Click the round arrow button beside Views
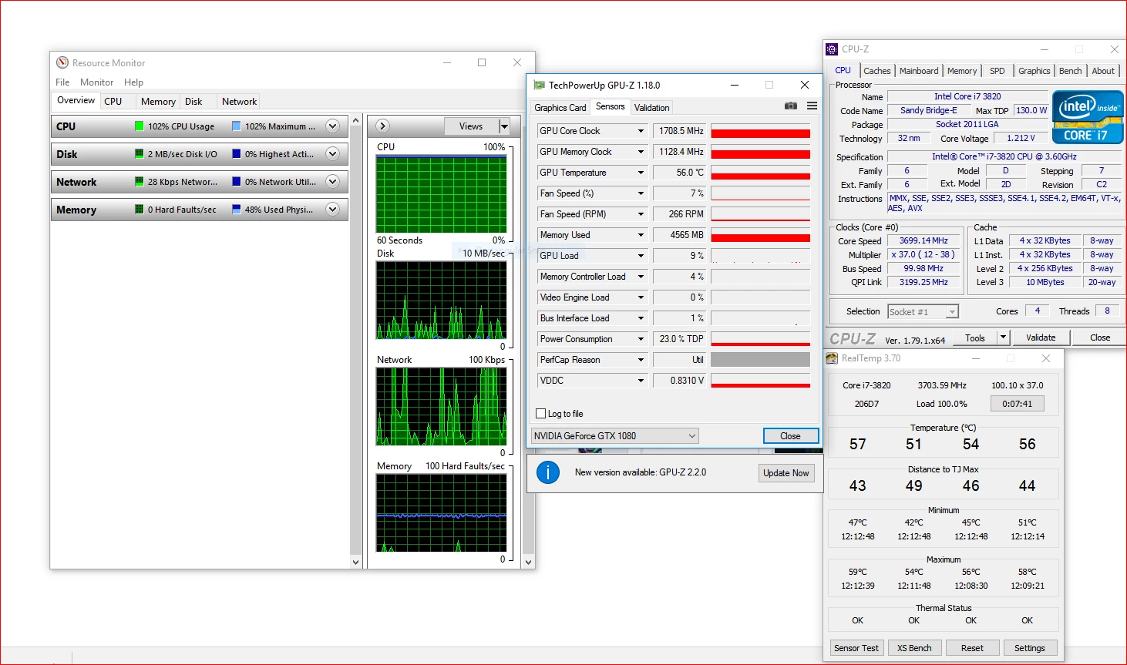This screenshot has height=665, width=1127. point(382,126)
